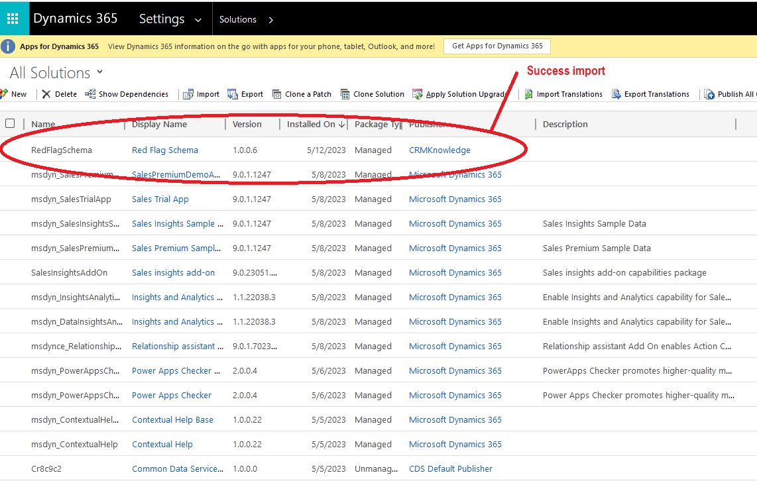757x485 pixels.
Task: Click the Import solution icon
Action: pos(188,94)
